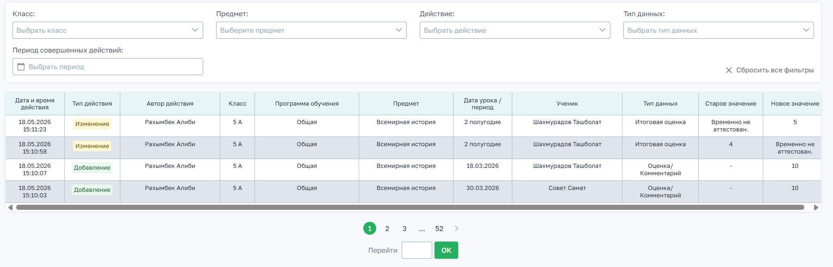Click Шахмурадов Ташболат in 15:10:07 row
This screenshot has width=833, height=267.
pos(567,166)
